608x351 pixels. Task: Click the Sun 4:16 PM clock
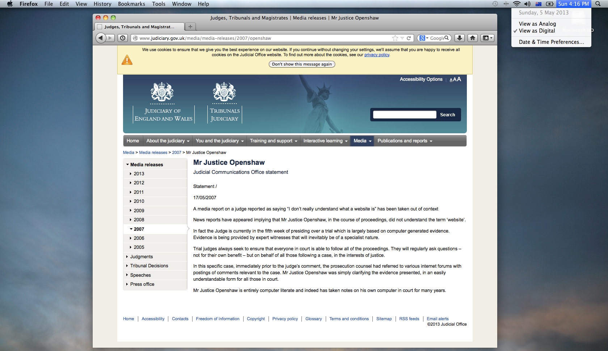(x=574, y=4)
